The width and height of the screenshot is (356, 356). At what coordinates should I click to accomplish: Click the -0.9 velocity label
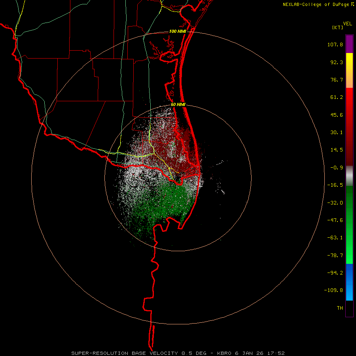tap(337, 168)
